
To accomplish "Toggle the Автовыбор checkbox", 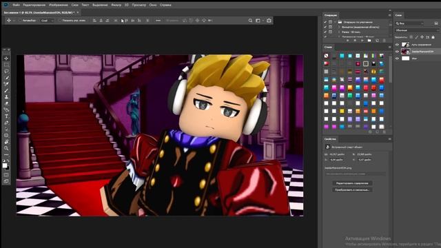I will pyautogui.click(x=20, y=21).
